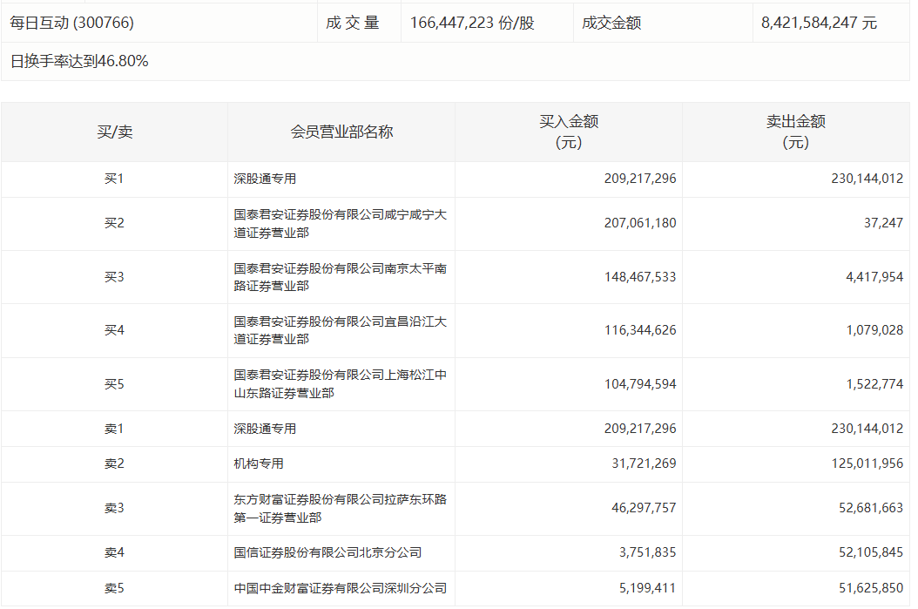The height and width of the screenshot is (609, 918).
Task: Click the 会员营业部名称 column header
Action: [341, 132]
